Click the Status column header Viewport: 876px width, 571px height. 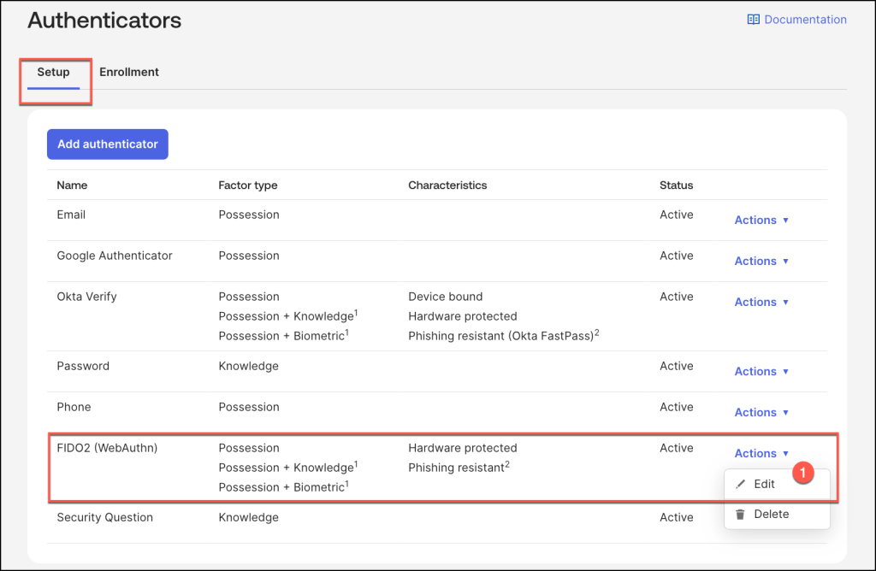676,185
